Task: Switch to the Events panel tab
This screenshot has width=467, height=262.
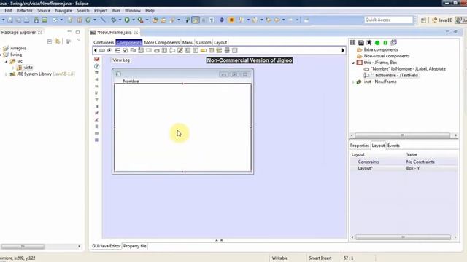Action: (x=393, y=146)
